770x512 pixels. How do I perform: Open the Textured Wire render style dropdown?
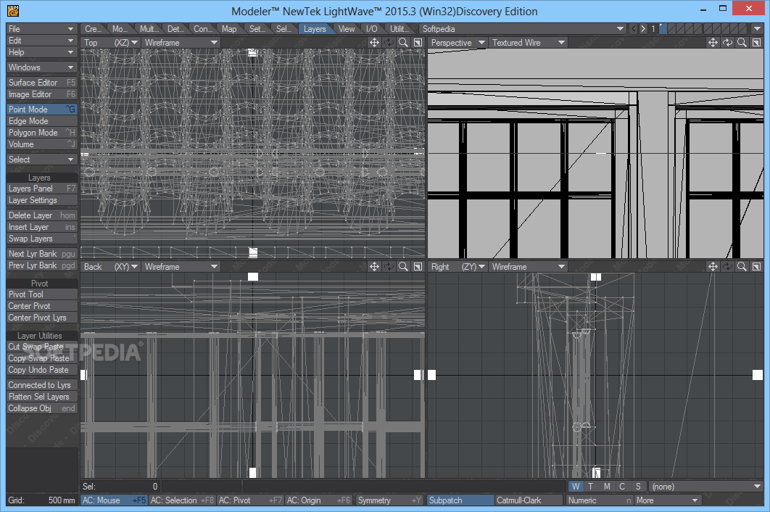tap(529, 43)
